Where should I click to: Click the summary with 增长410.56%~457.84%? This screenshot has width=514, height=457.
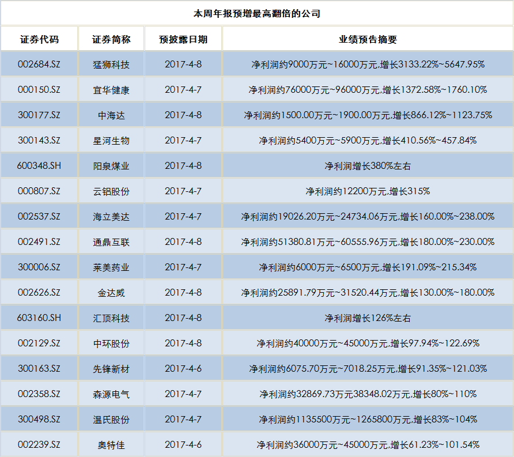(x=368, y=140)
